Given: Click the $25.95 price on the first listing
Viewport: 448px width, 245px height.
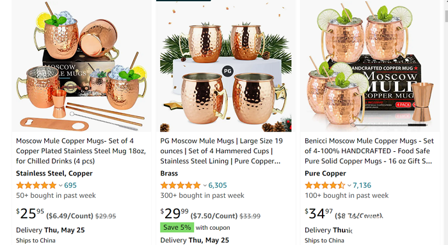Looking at the screenshot, I should [x=30, y=214].
